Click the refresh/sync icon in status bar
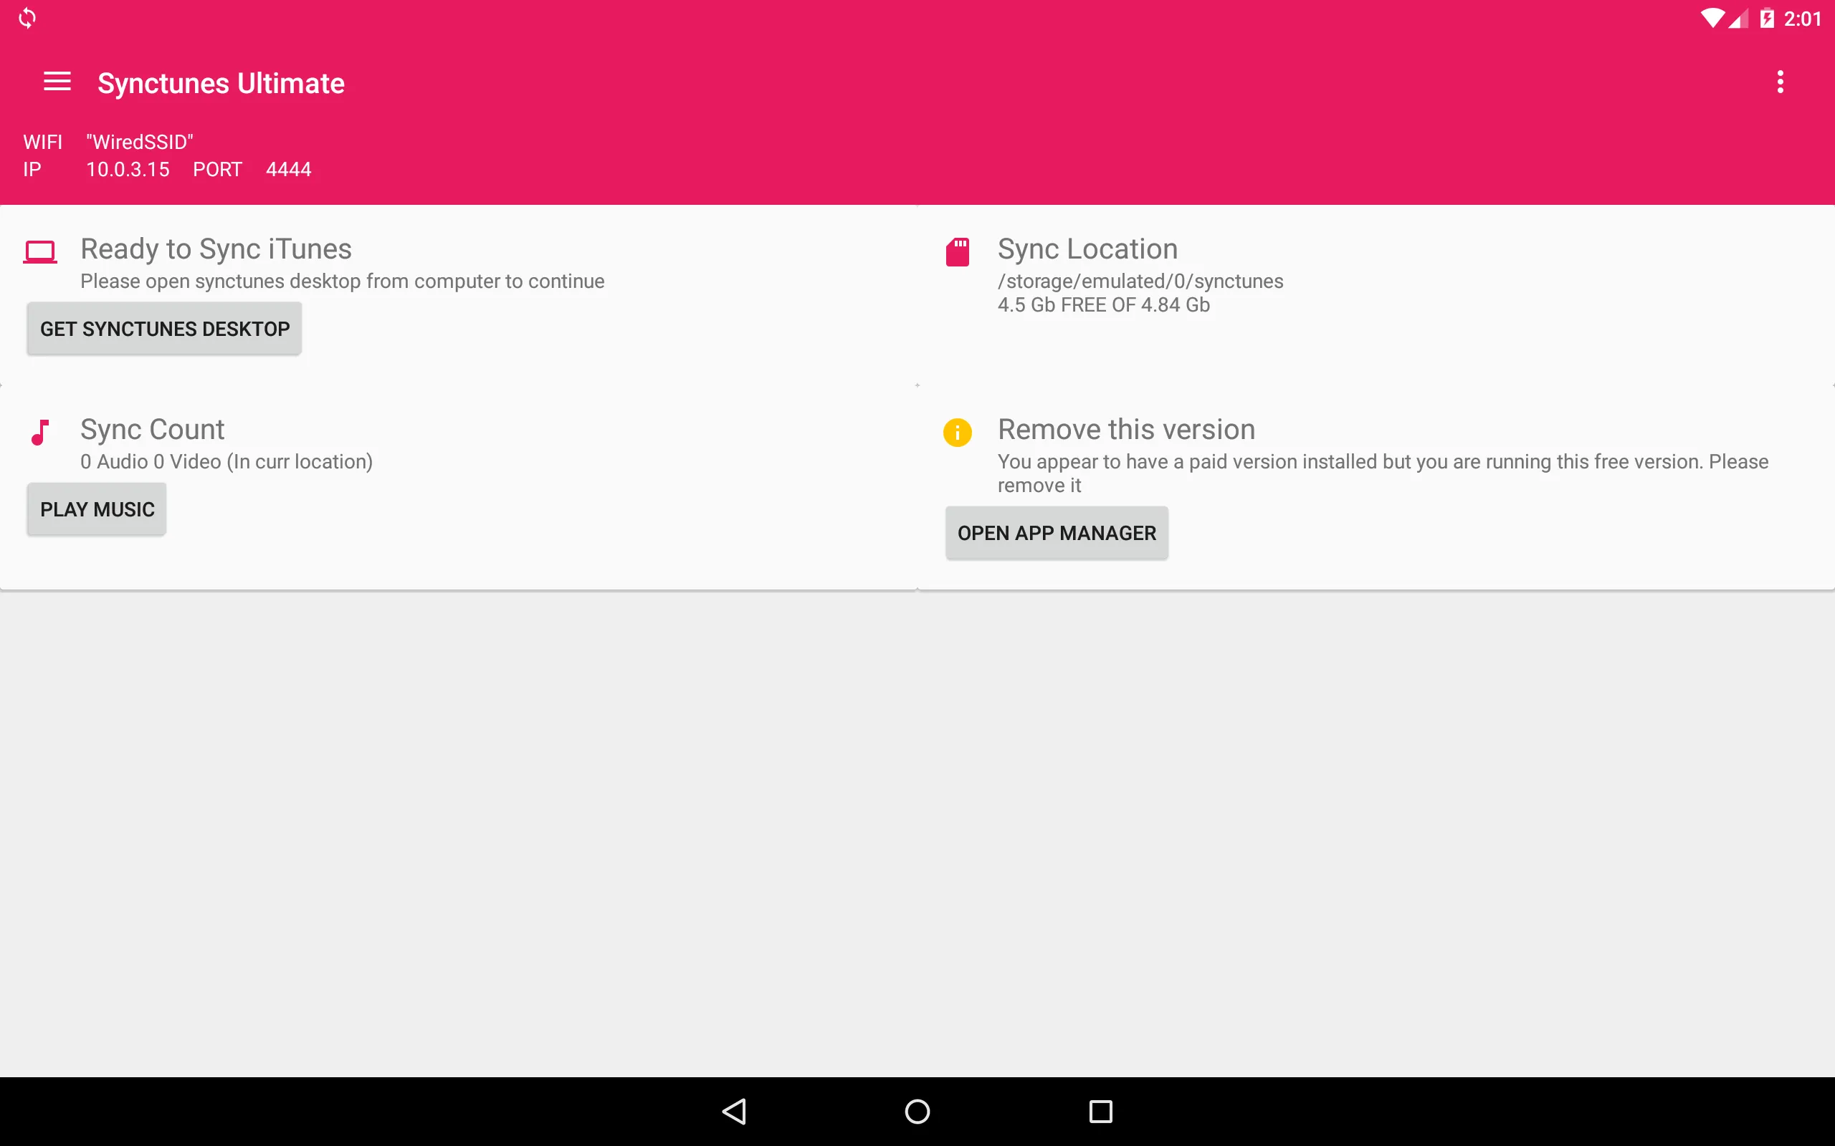Screen dimensions: 1835x1146 tap(28, 17)
